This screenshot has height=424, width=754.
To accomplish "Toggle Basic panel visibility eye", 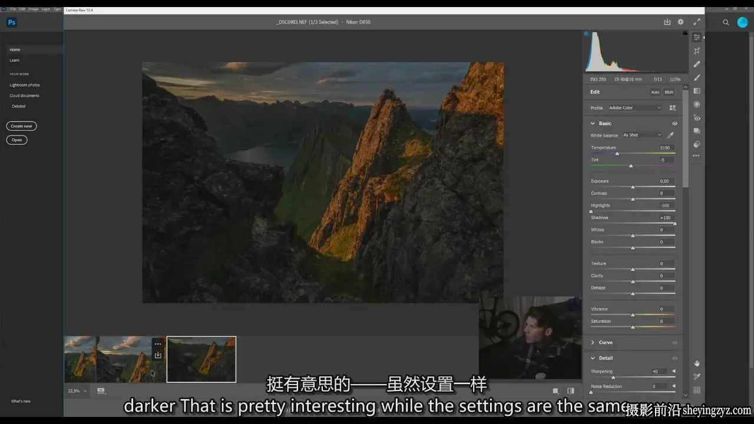I will click(x=674, y=123).
